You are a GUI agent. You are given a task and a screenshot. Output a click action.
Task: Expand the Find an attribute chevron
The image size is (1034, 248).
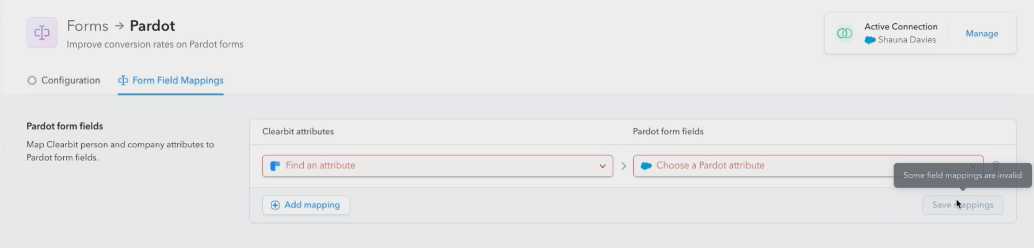coord(603,166)
